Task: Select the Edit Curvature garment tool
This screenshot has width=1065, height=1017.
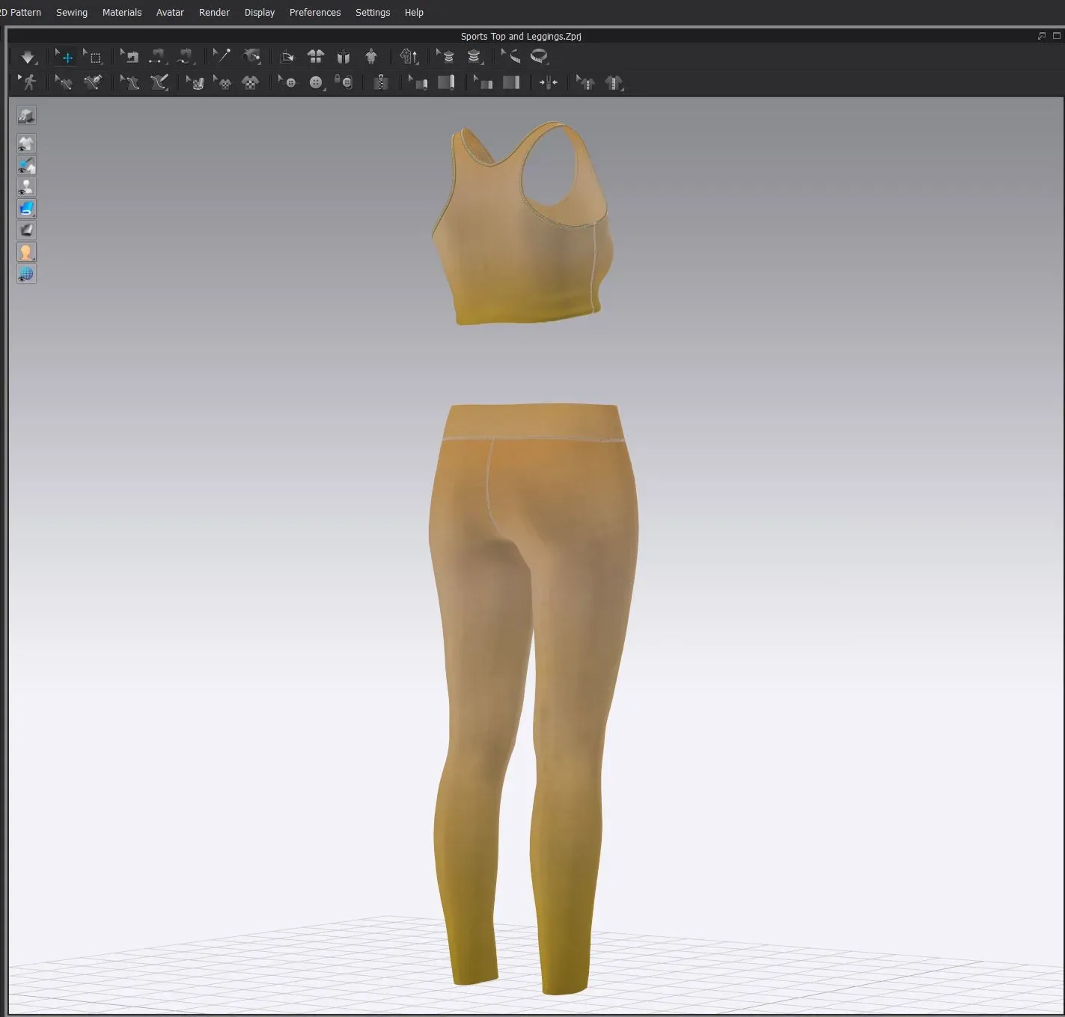Action: click(64, 82)
